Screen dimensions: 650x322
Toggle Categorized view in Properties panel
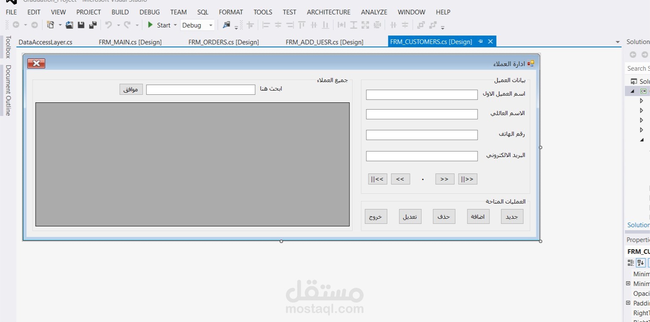click(x=631, y=263)
